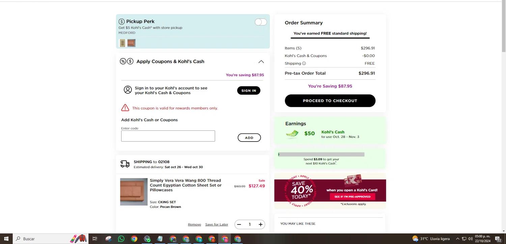Click the Pickup Perk dollar icon
The width and height of the screenshot is (506, 244).
coord(122,22)
